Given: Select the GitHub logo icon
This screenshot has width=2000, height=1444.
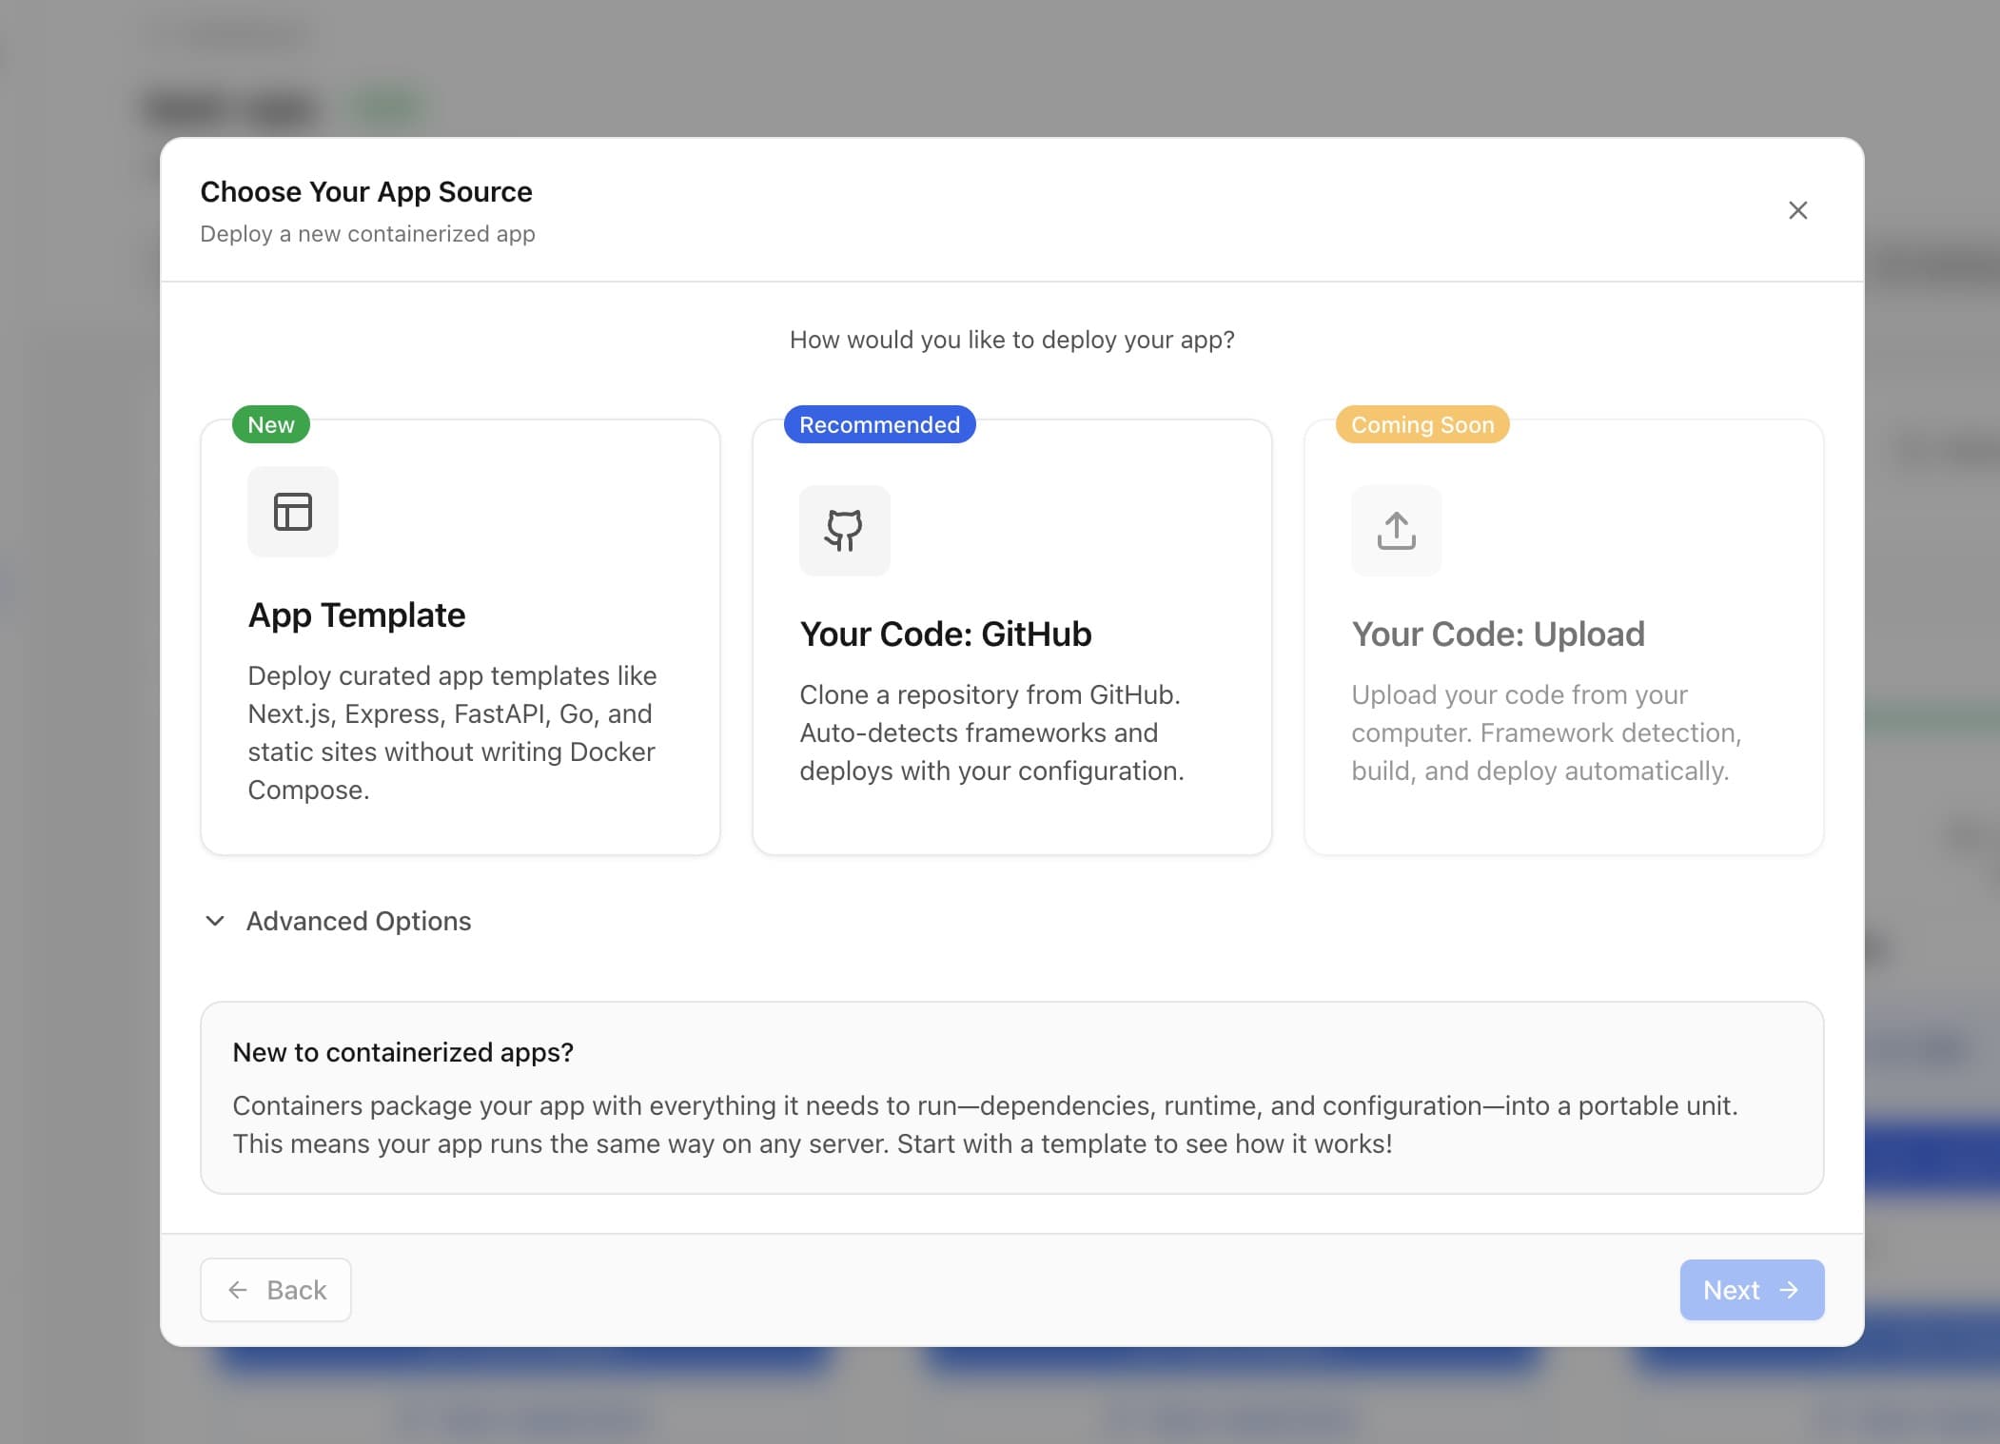Looking at the screenshot, I should pos(844,531).
